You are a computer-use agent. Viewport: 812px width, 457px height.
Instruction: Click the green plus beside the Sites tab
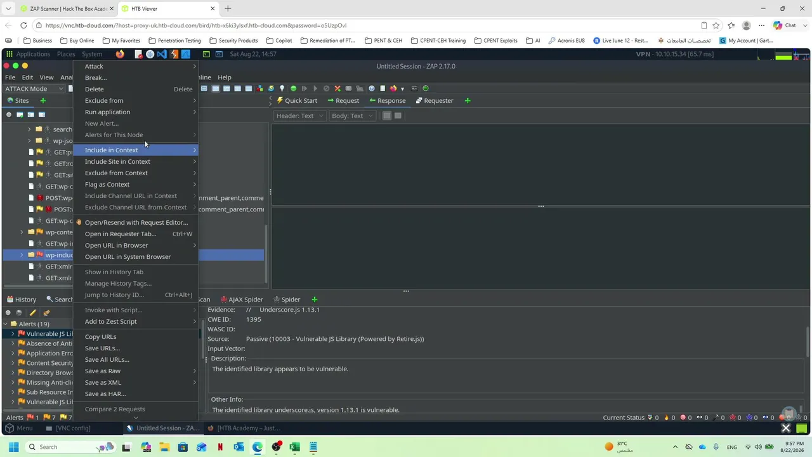click(x=43, y=100)
